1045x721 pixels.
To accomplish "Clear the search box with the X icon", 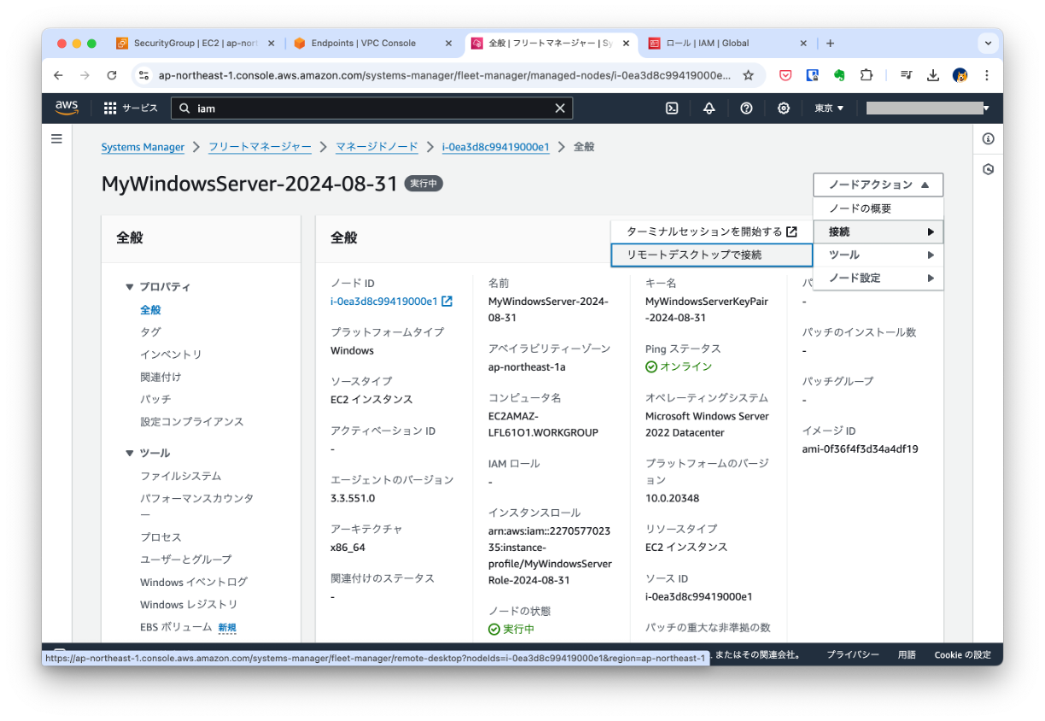I will pos(560,108).
